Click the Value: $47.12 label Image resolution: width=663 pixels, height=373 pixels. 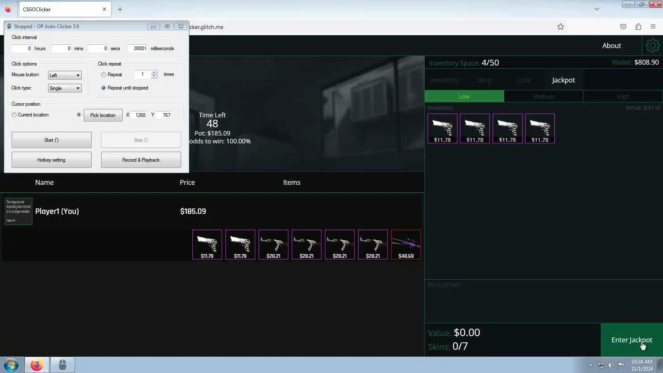(x=642, y=108)
